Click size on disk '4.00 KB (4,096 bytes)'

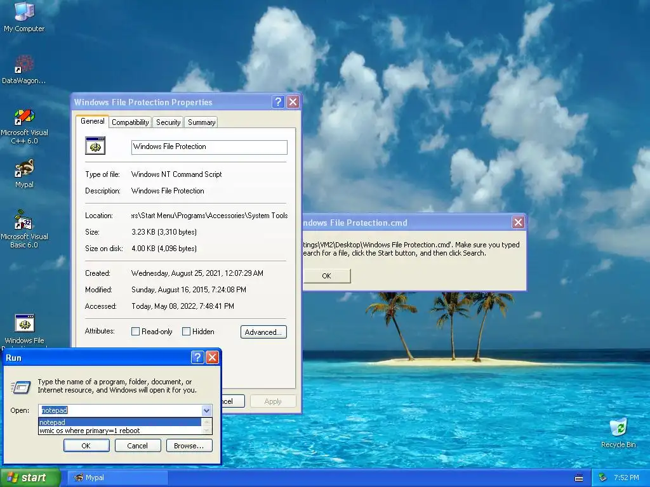coord(164,249)
